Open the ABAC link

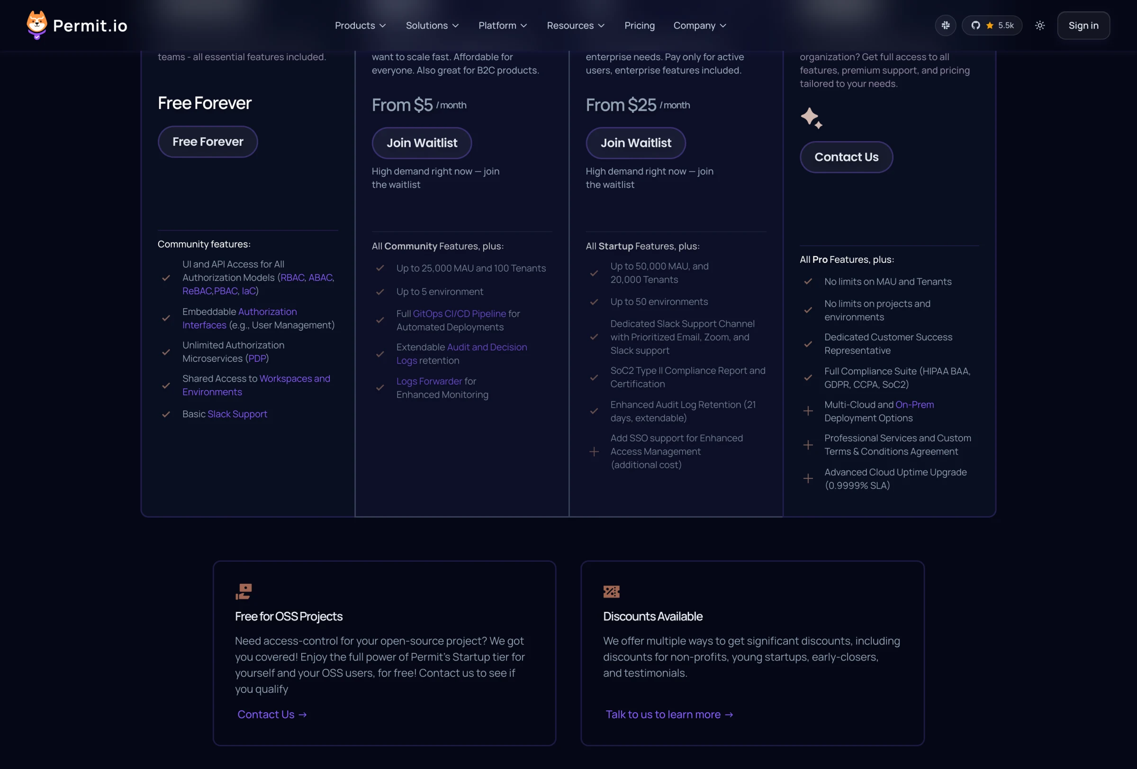click(x=320, y=277)
